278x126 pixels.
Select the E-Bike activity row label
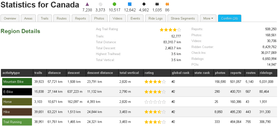17,92
